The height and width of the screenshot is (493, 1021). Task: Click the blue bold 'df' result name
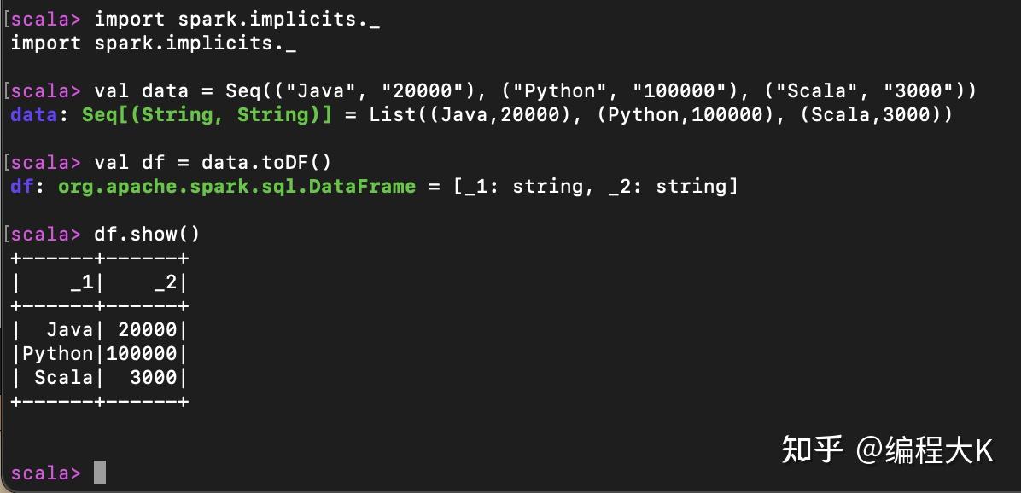click(21, 186)
